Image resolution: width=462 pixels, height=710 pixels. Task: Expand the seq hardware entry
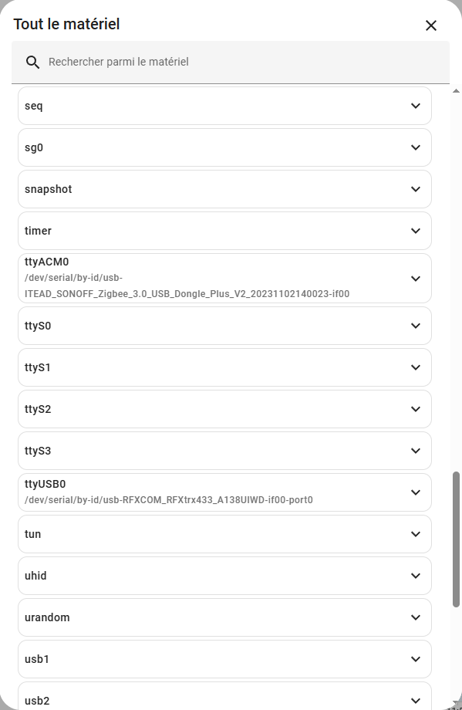point(224,106)
